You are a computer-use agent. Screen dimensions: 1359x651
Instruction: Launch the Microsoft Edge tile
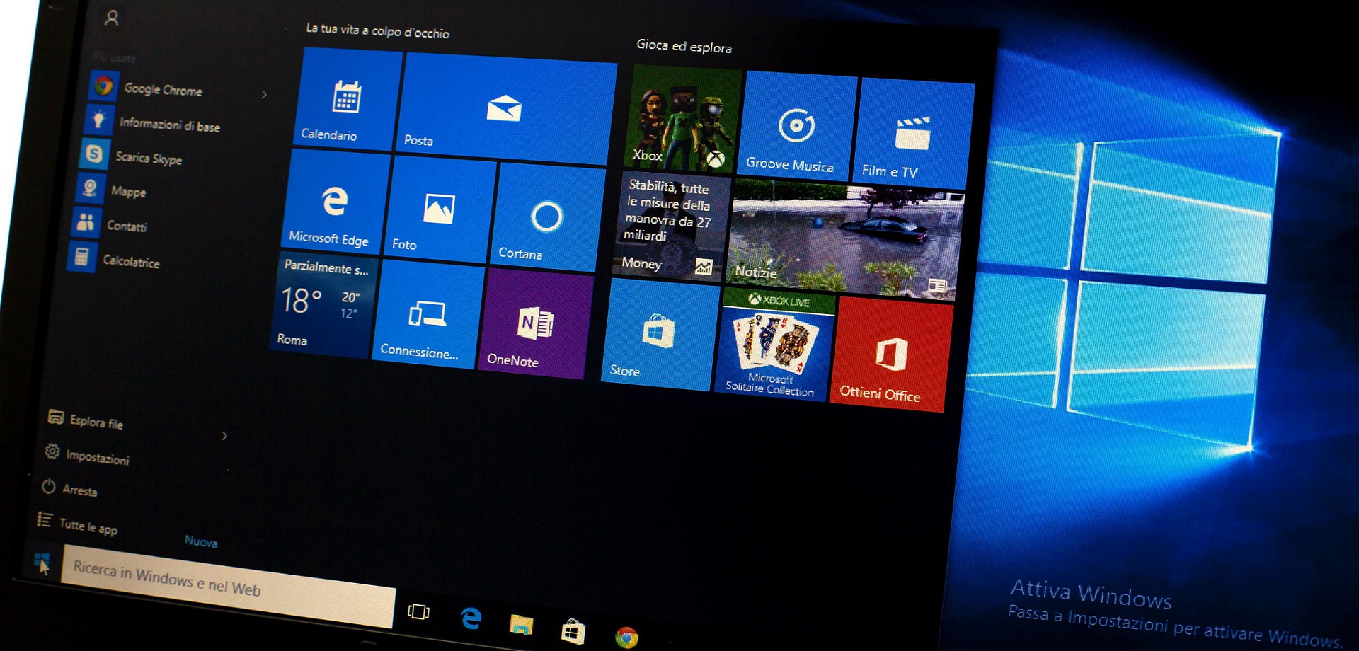pyautogui.click(x=335, y=202)
